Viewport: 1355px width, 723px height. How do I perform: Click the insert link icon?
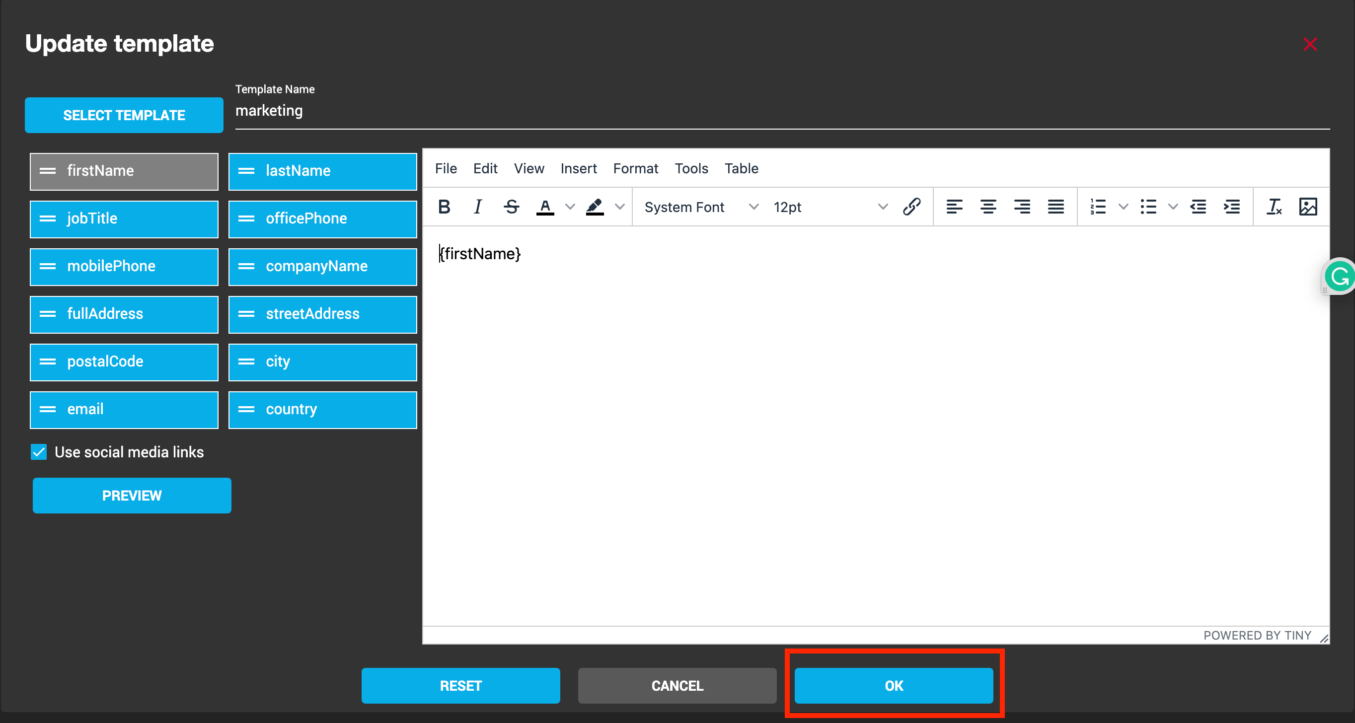coord(911,207)
